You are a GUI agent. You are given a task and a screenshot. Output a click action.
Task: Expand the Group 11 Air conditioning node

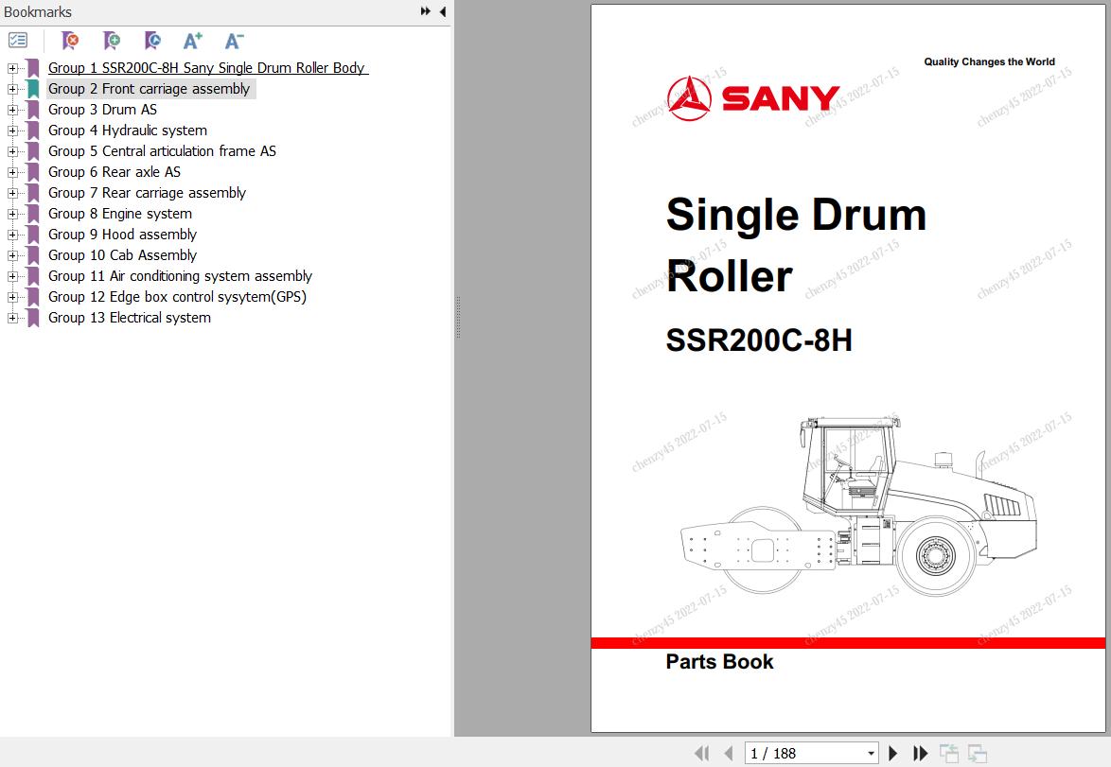coord(12,276)
